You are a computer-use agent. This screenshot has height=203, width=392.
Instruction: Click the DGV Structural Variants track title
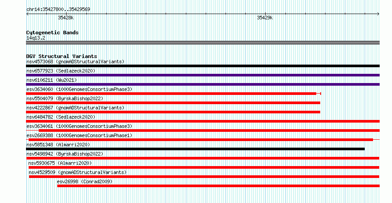click(62, 56)
